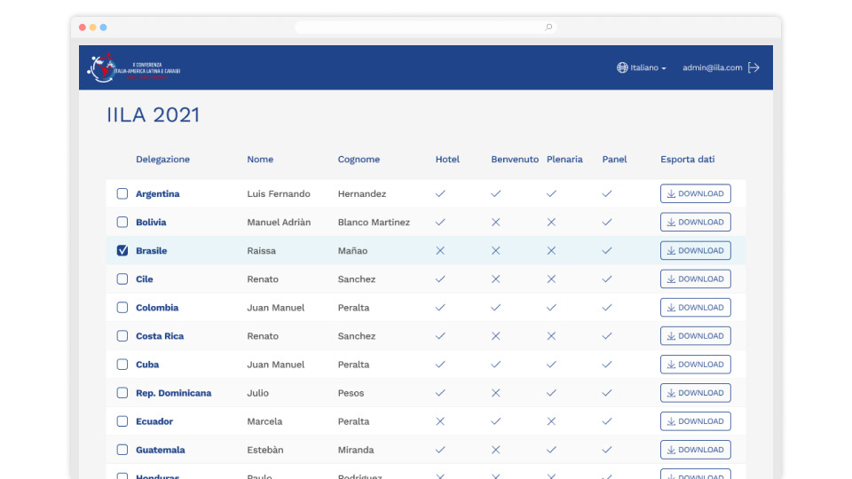Download data for Colombia delegation
Image resolution: width=852 pixels, height=479 pixels.
click(696, 308)
